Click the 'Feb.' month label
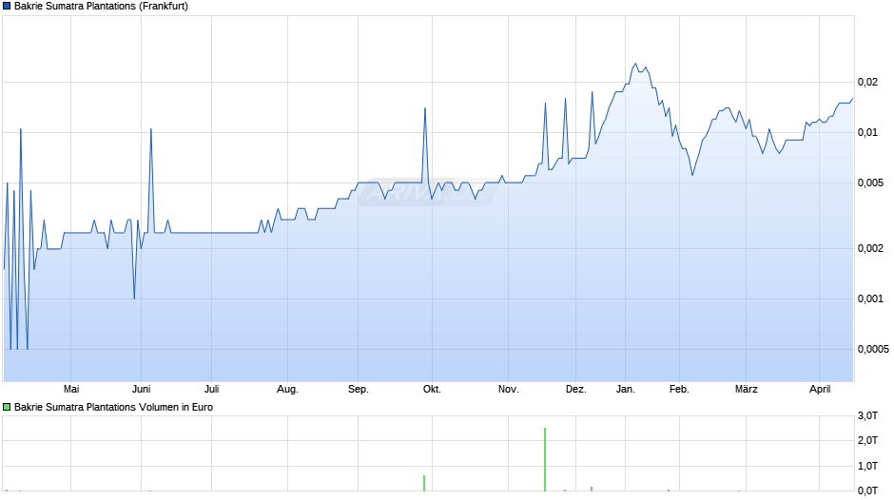 tap(679, 389)
